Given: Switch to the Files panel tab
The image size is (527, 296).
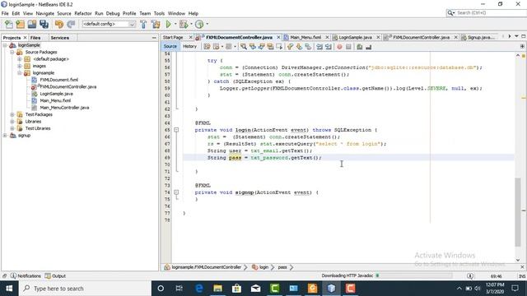Looking at the screenshot, I should point(35,38).
